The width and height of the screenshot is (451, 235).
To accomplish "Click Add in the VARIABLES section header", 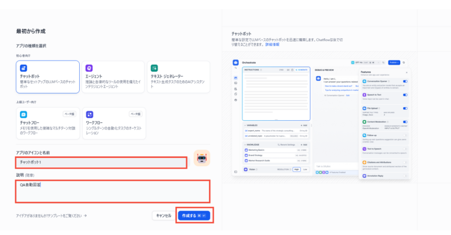I will click(304, 126).
